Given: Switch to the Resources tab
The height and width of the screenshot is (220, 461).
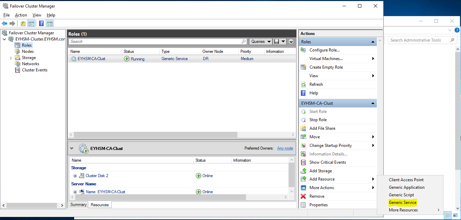Looking at the screenshot, I should [x=100, y=205].
